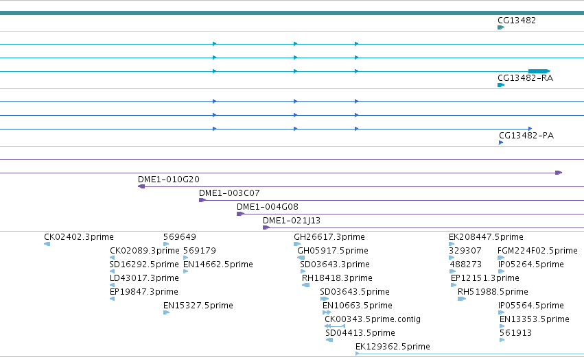
Task: Select the CG13482-PA protein label
Action: click(x=526, y=136)
